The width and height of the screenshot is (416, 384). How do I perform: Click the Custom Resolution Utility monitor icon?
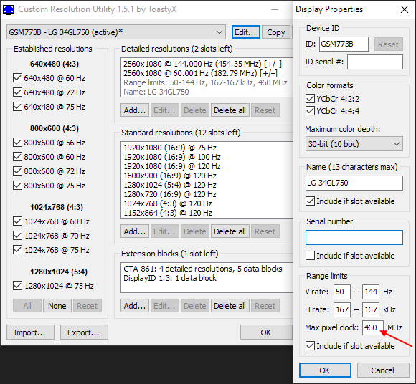[9, 9]
